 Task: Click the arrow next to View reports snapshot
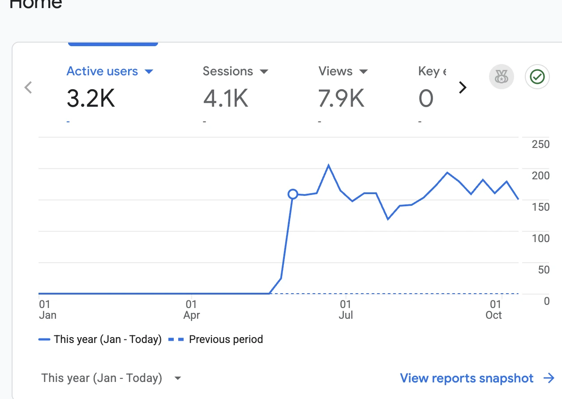(x=549, y=378)
